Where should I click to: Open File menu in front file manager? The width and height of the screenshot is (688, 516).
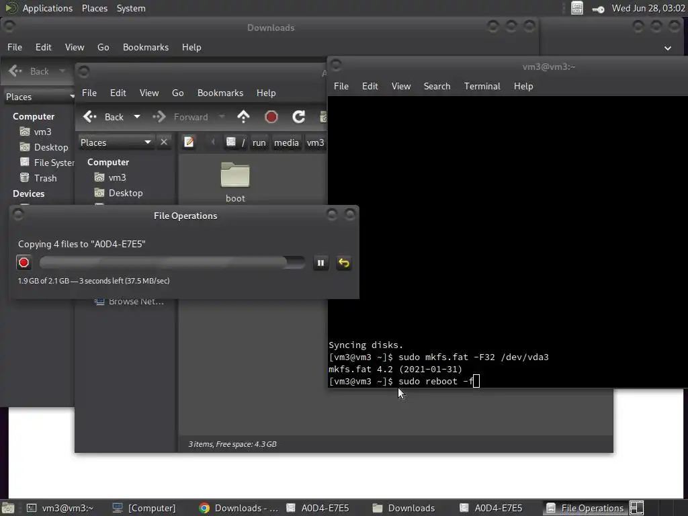pos(89,93)
